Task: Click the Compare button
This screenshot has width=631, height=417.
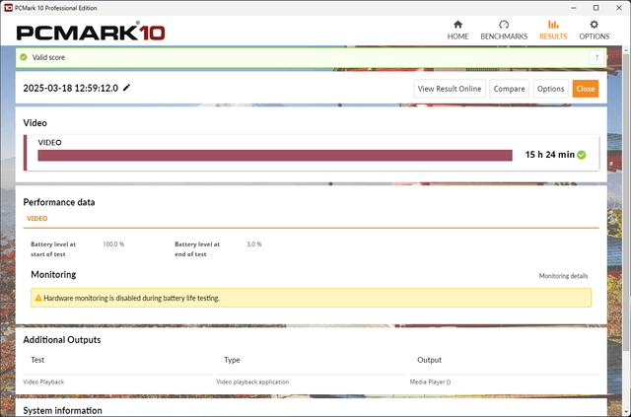Action: [509, 89]
